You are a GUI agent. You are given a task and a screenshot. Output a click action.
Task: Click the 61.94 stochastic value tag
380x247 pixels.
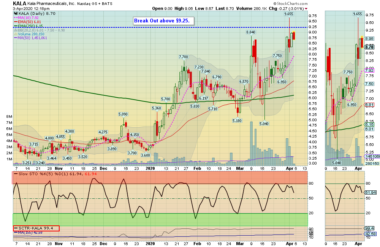(x=370, y=192)
